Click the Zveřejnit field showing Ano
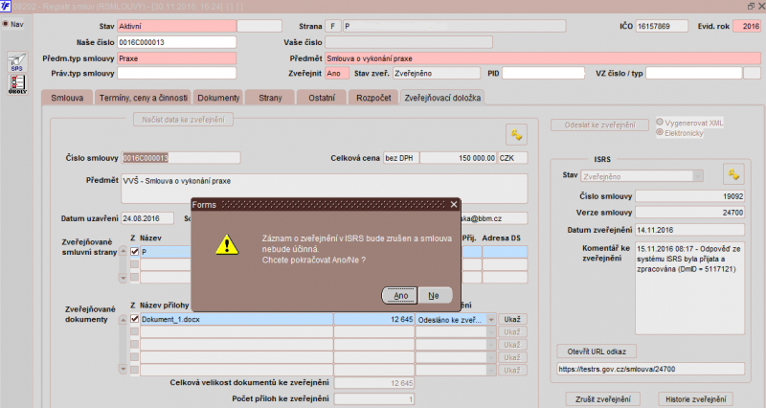 337,74
